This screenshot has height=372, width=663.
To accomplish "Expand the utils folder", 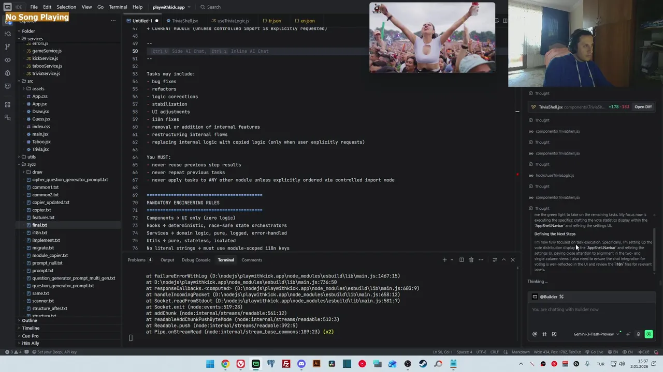I will click(32, 157).
